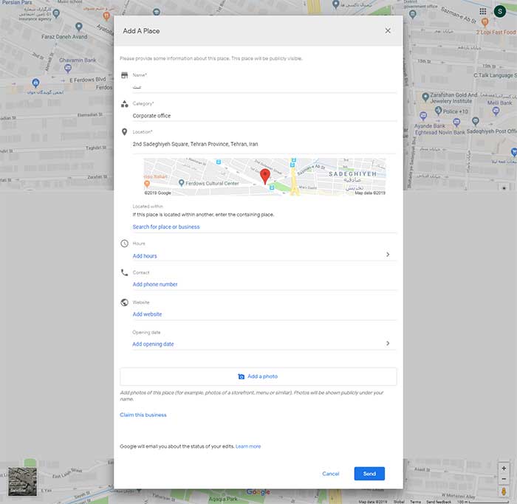Image resolution: width=517 pixels, height=504 pixels.
Task: Edit the Location address field
Action: 264,144
